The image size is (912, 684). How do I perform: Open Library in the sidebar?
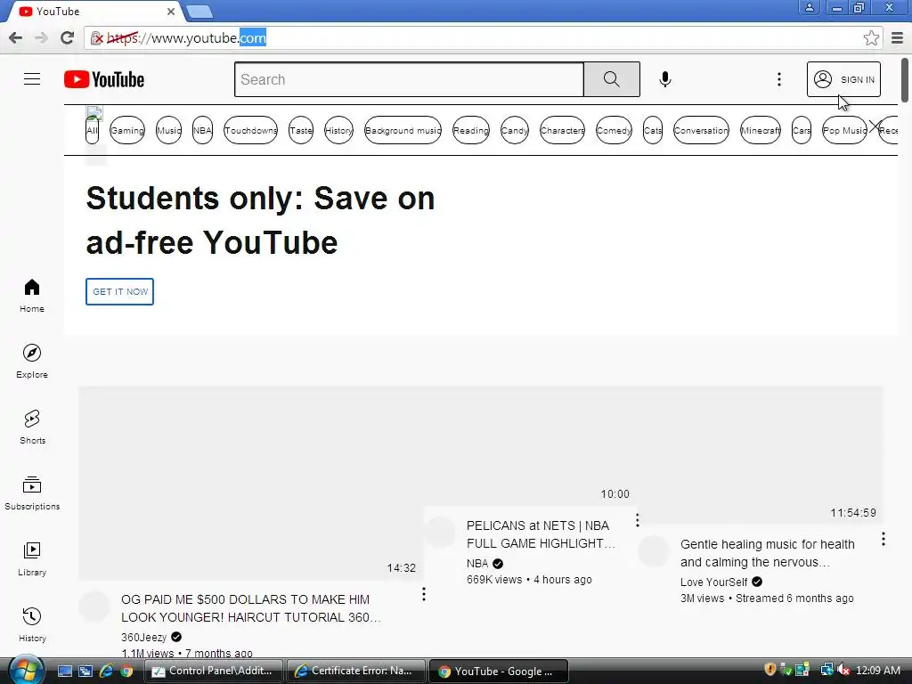pyautogui.click(x=32, y=559)
